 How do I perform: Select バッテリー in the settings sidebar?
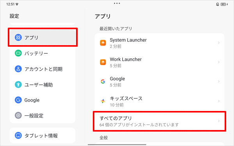[x=43, y=53]
